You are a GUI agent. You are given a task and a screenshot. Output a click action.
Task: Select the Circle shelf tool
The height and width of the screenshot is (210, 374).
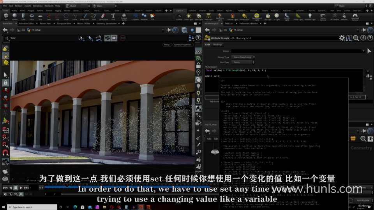coord(66,16)
